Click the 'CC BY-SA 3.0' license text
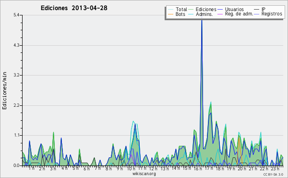288x178 pixels. (x=273, y=174)
